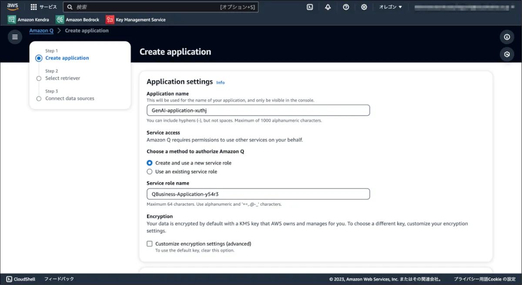
Task: Open the help question mark icon
Action: (346, 7)
